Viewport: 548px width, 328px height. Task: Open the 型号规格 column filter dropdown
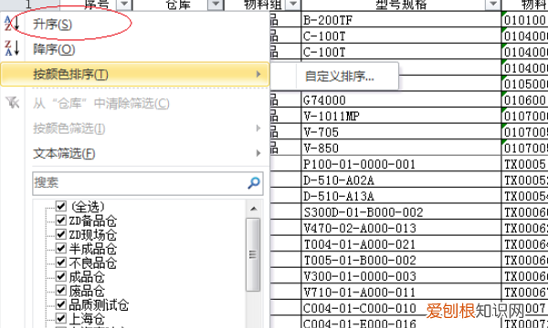(493, 5)
